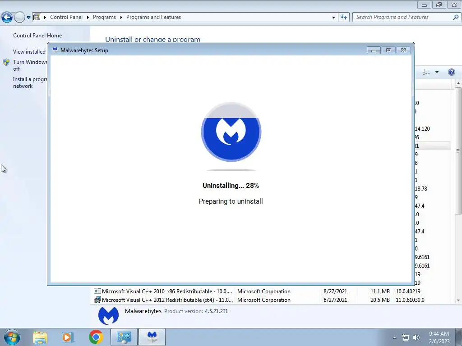Expand the arrow before Control Panel in the breadcrumb
Viewport: 462px width, 346px height.
point(45,18)
